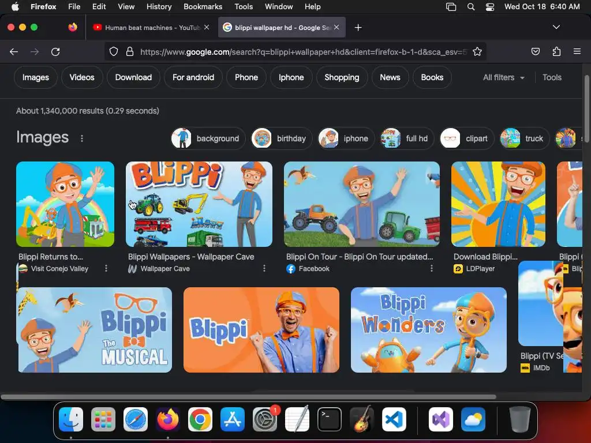
Task: Refine images by truck chip
Action: (x=524, y=138)
